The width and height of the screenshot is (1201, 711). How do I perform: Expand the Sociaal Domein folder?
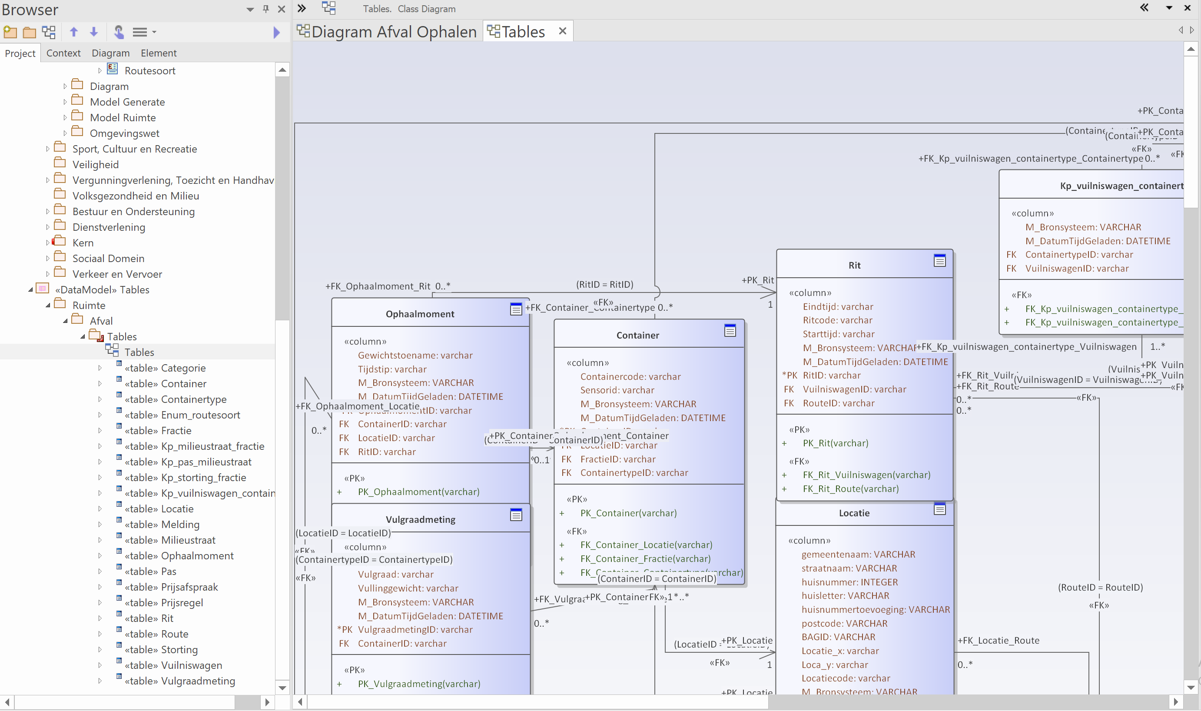(47, 259)
